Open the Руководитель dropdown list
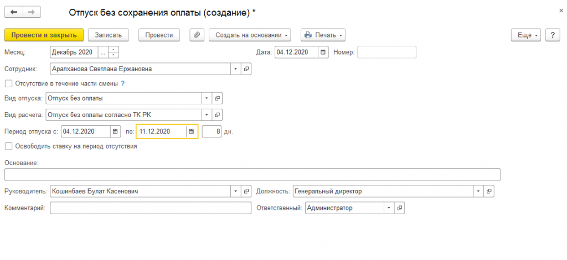Image resolution: width=567 pixels, height=260 pixels. [235, 192]
